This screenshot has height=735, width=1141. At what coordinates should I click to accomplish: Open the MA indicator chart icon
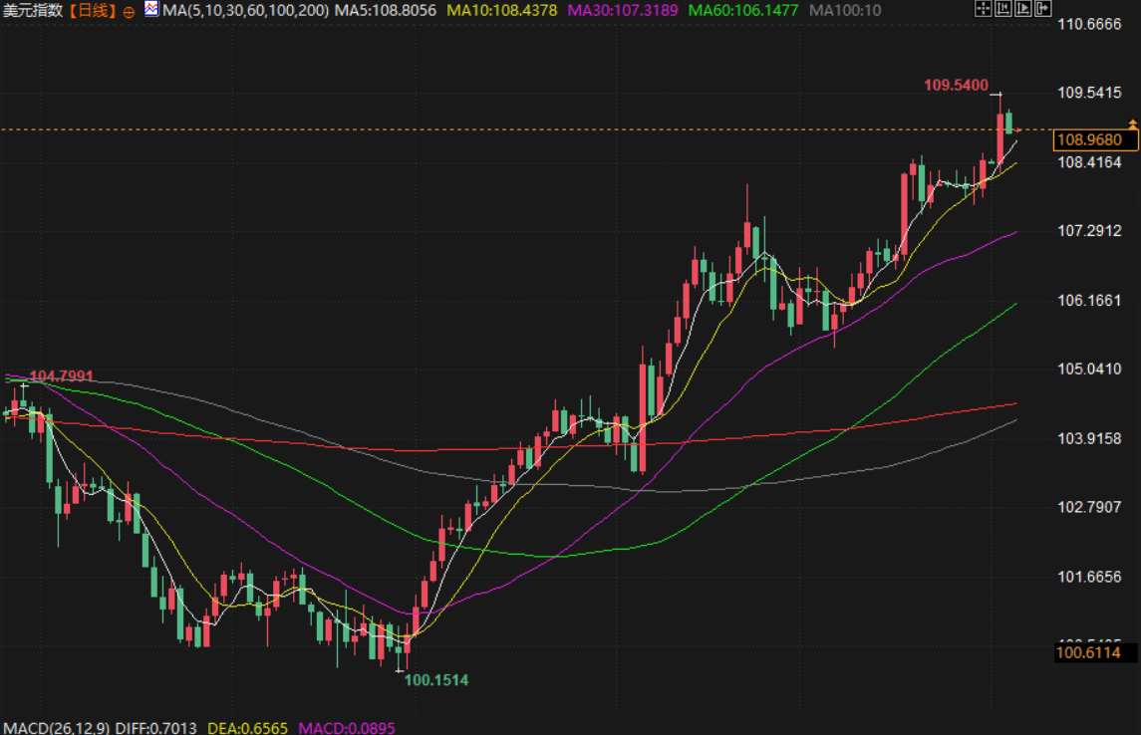click(x=150, y=10)
